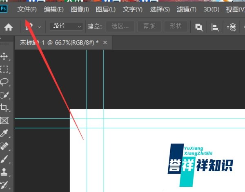This screenshot has height=192, width=245.
Task: Close the 未标题-1 document tab
Action: point(105,42)
